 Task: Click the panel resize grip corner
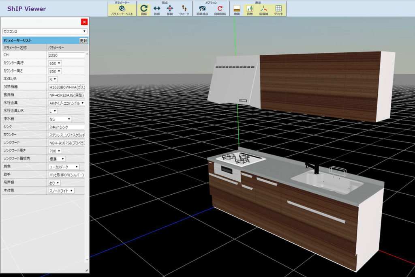87,271
